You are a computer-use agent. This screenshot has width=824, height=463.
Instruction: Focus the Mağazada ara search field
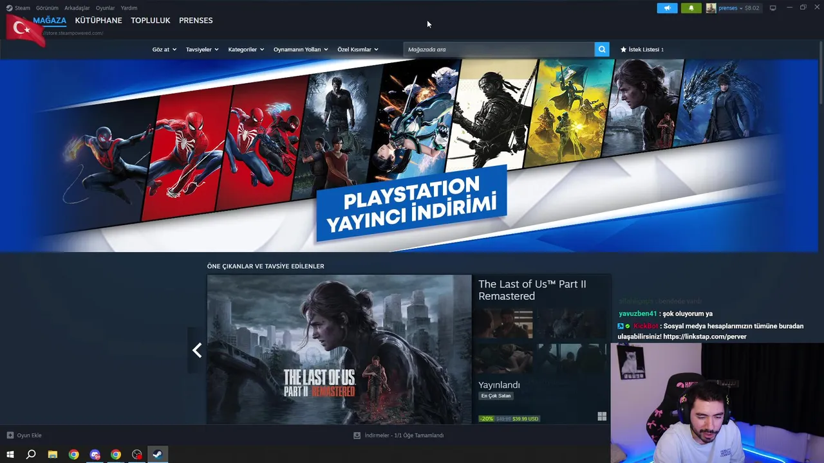click(x=499, y=50)
